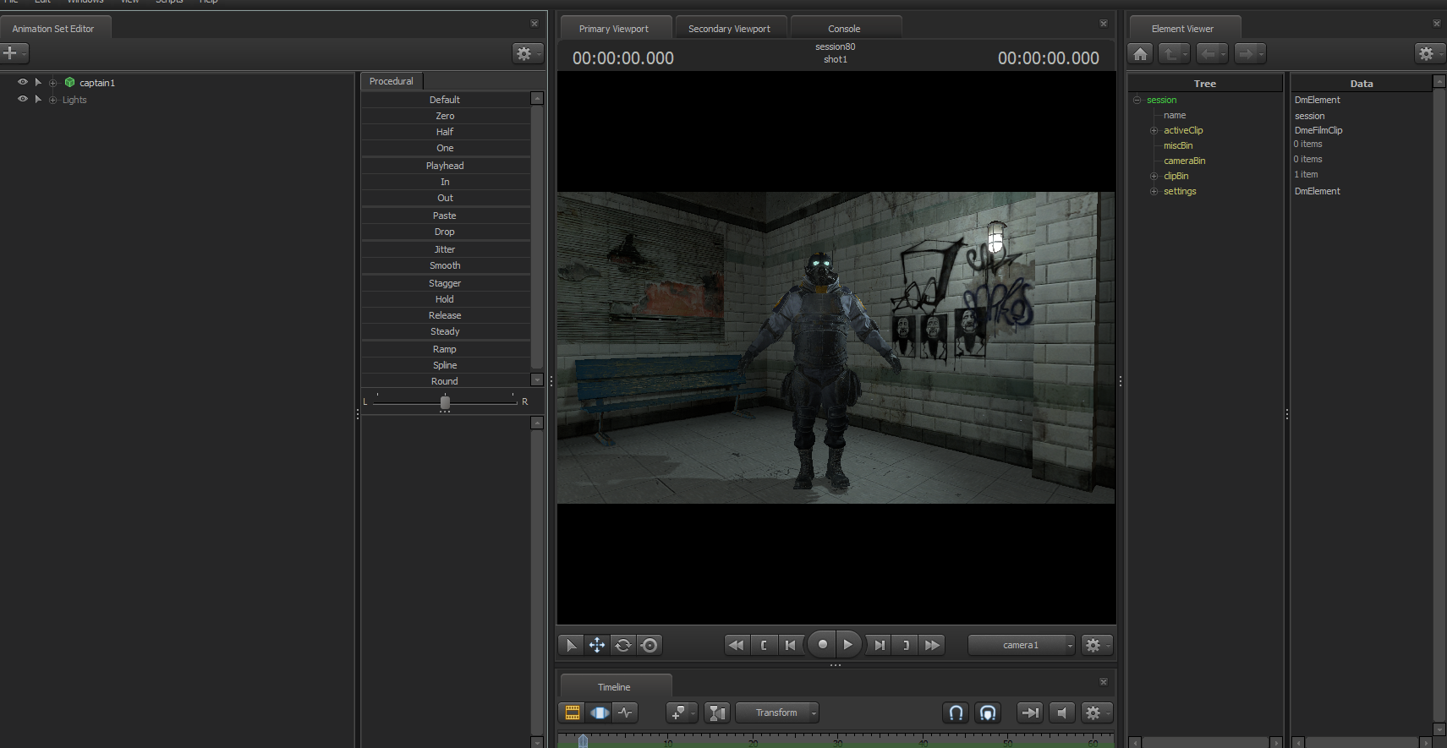1447x748 pixels.
Task: Apply the Jitter procedural preset
Action: (x=445, y=249)
